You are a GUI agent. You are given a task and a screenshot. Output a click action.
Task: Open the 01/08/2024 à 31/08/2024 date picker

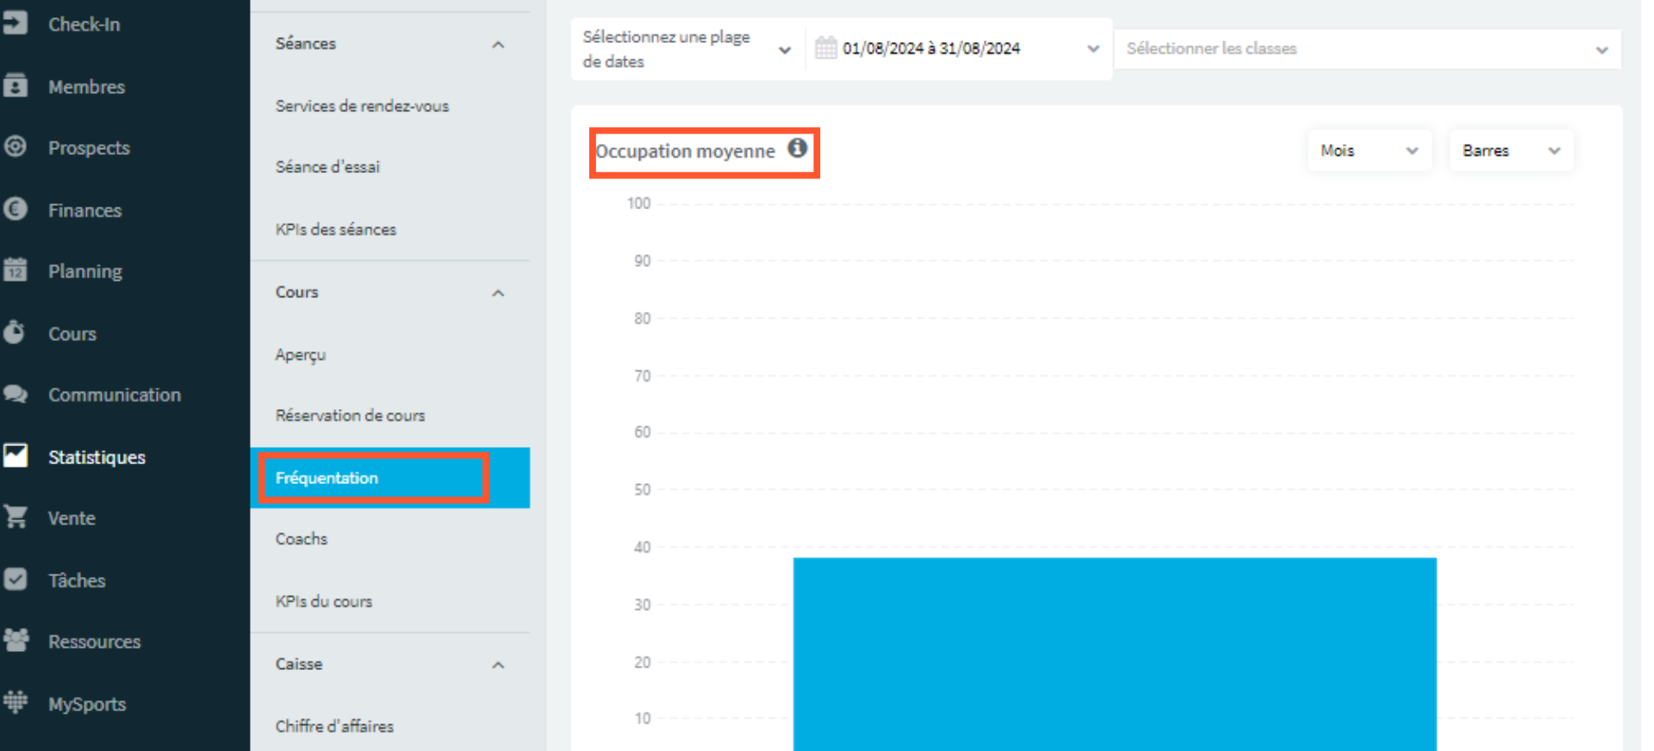(x=958, y=48)
